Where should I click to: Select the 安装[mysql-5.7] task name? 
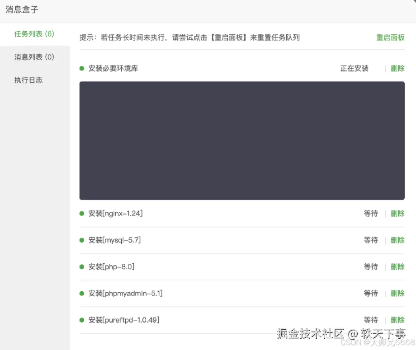tap(114, 240)
